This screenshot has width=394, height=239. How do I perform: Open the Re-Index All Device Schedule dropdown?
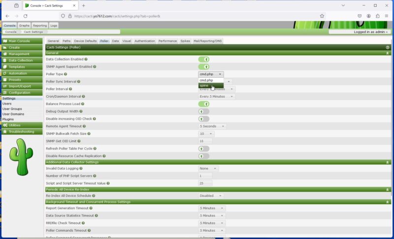pyautogui.click(x=211, y=196)
